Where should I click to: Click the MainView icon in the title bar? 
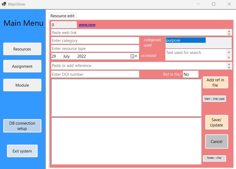4,4
